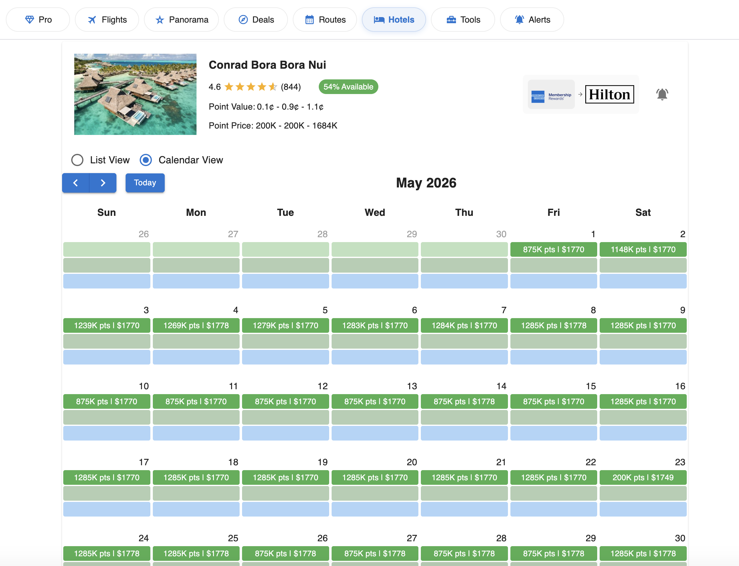
Task: Select May 23 rate 200K pts | $1749
Action: click(643, 478)
